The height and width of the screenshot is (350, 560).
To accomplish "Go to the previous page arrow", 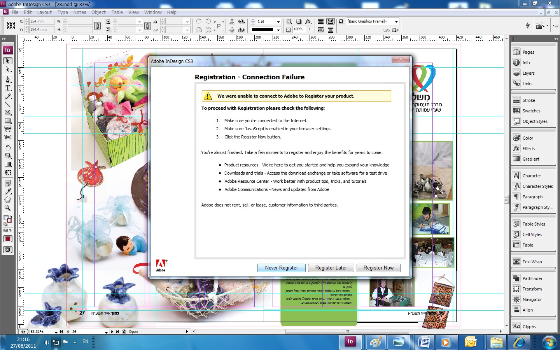I will [68, 332].
